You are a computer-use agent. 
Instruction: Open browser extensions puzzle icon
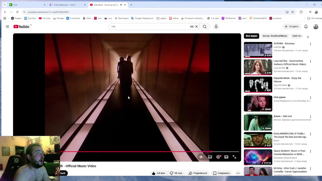301,12
